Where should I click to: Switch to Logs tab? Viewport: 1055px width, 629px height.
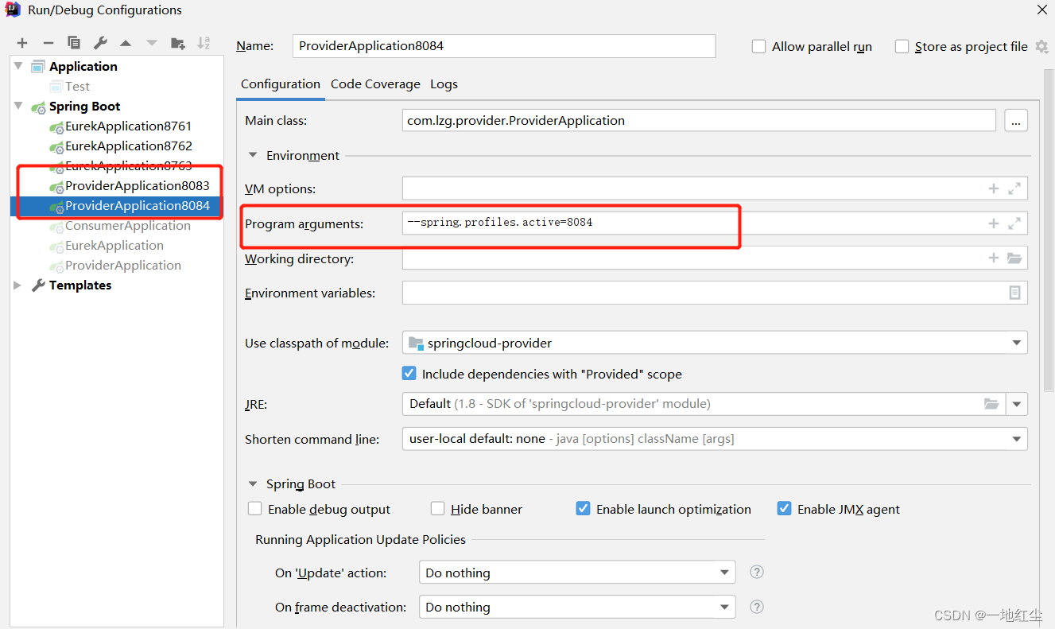[444, 84]
